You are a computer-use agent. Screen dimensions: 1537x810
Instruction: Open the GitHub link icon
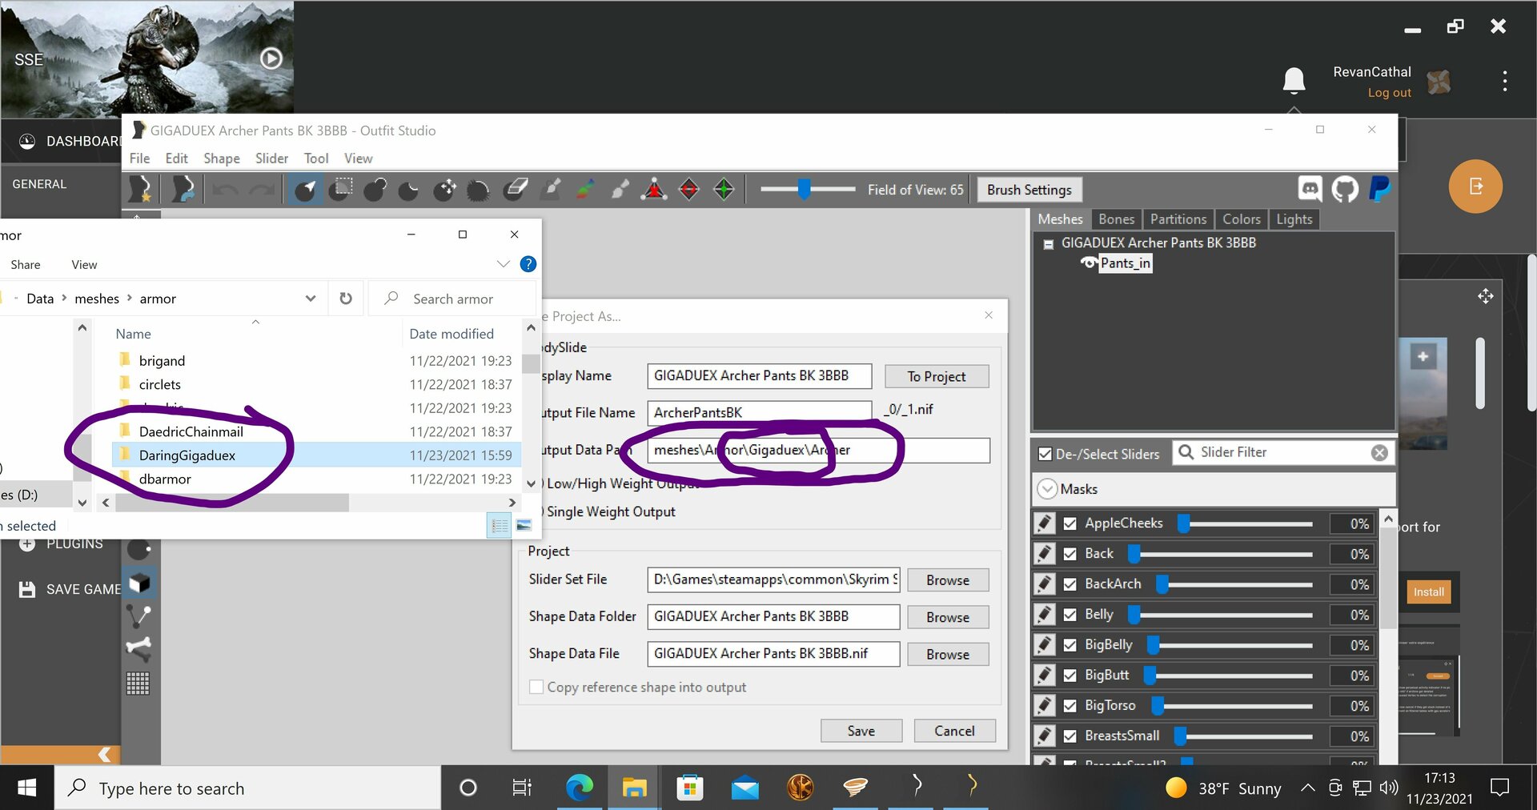coord(1345,189)
